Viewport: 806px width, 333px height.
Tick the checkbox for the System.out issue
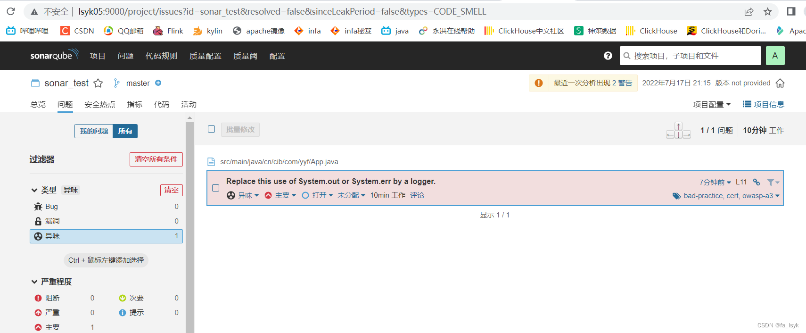[x=216, y=188]
